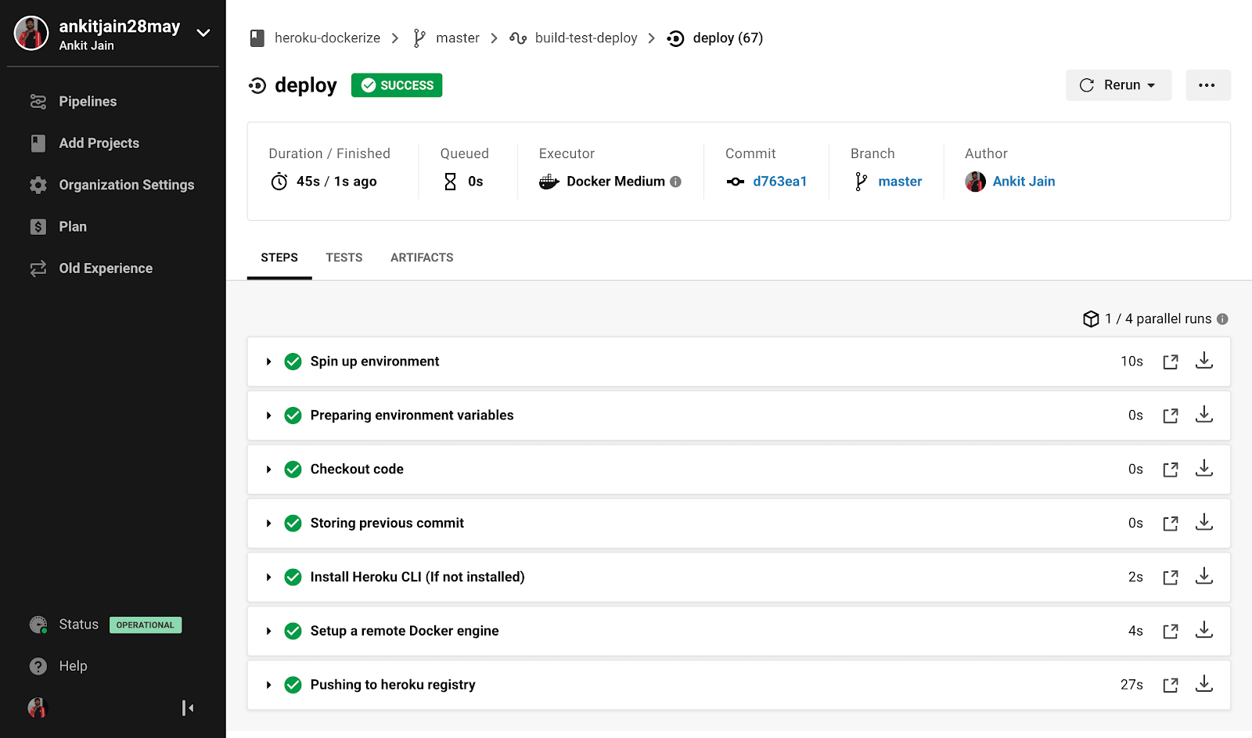Expand the Storing previous commit step
This screenshot has height=738, width=1252.
tap(268, 524)
